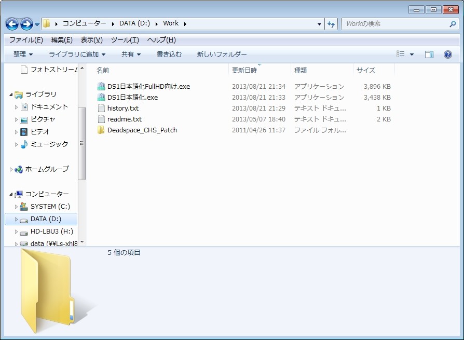Expand the ホームグループ node

pyautogui.click(x=11, y=169)
